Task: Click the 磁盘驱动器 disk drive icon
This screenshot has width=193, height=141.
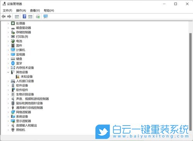Action: [13, 28]
